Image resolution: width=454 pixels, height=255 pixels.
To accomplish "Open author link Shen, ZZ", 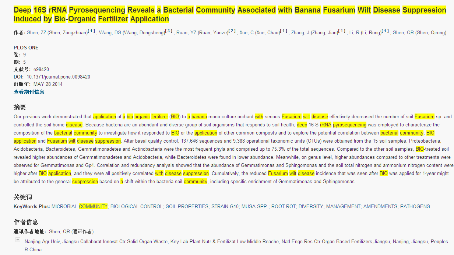I will [x=36, y=33].
